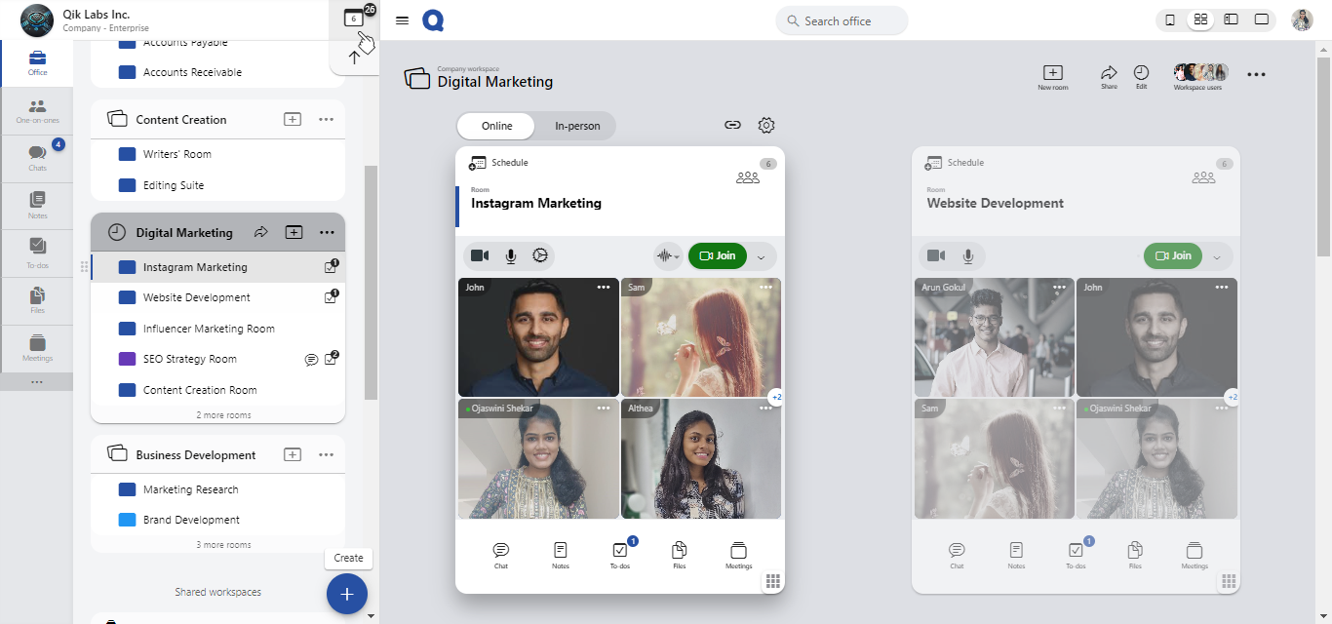The image size is (1332, 624).
Task: Toggle microphone in Instagram Marketing room
Action: (510, 255)
